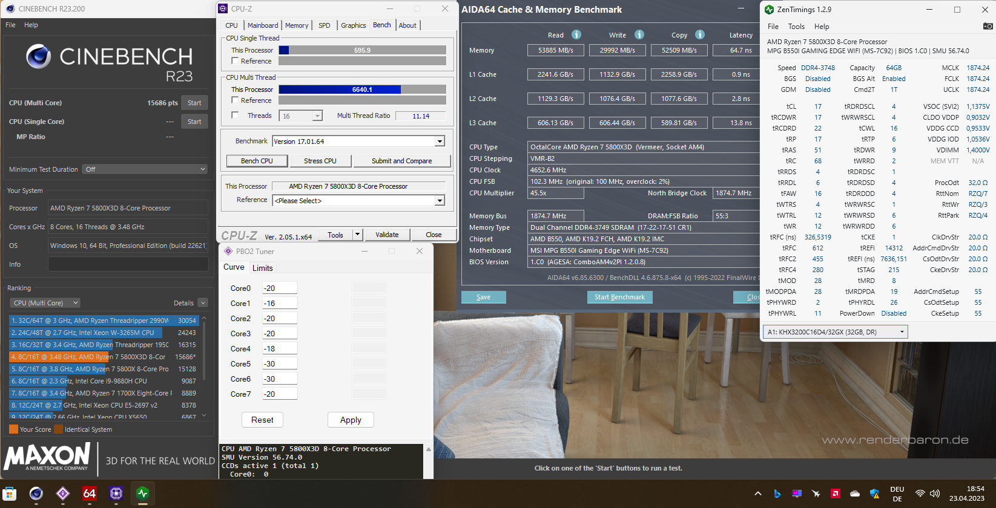Image resolution: width=996 pixels, height=508 pixels.
Task: Click the Cinebench Info text field
Action: click(x=128, y=264)
